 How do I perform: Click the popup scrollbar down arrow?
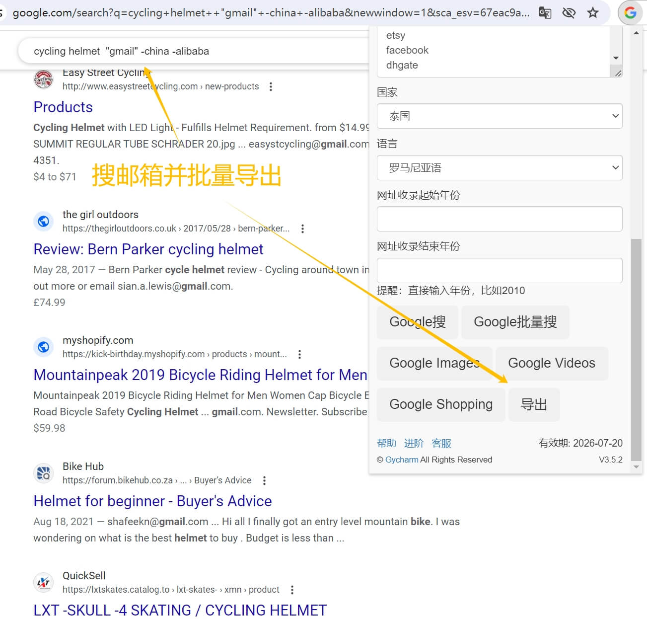coord(636,467)
